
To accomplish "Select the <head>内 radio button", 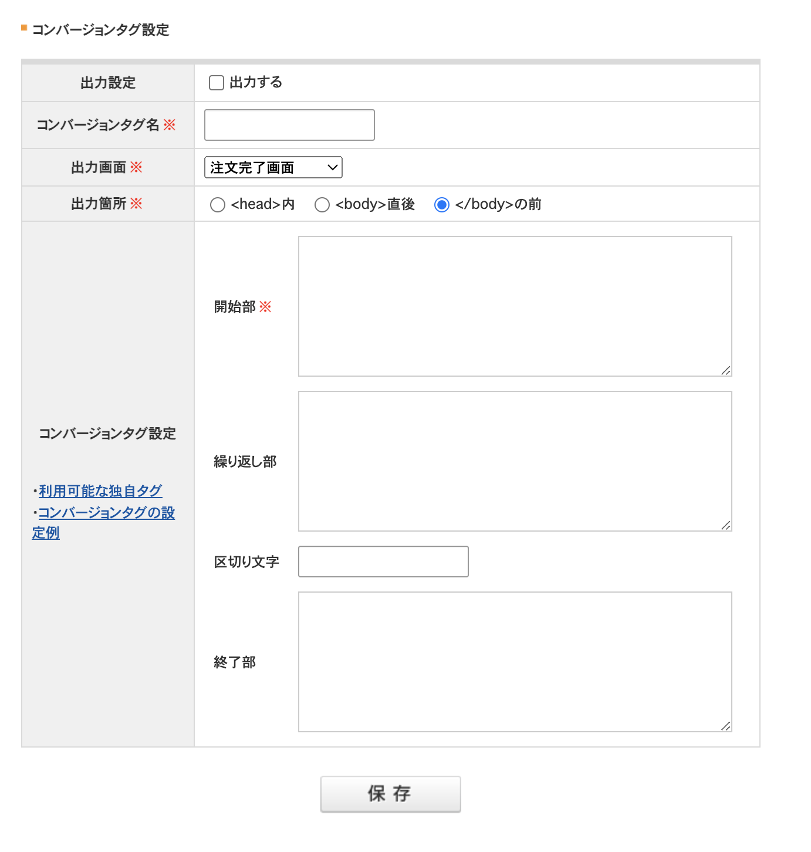I will (x=218, y=205).
